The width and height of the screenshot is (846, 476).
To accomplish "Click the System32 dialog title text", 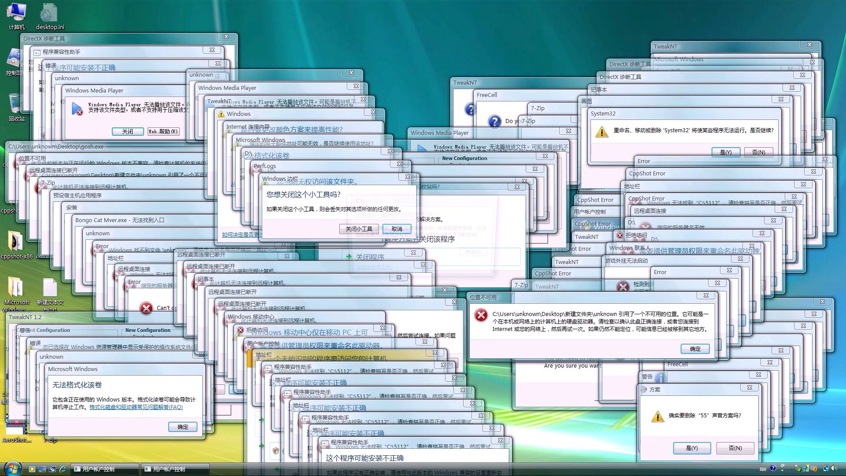I will pyautogui.click(x=603, y=113).
